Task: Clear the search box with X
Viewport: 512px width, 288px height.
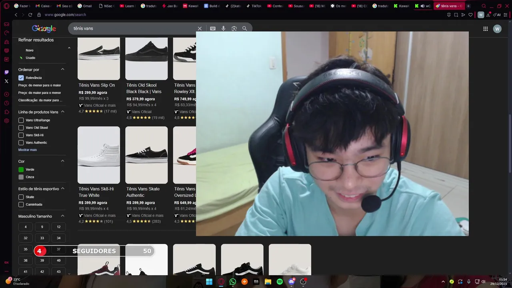Action: (x=200, y=28)
